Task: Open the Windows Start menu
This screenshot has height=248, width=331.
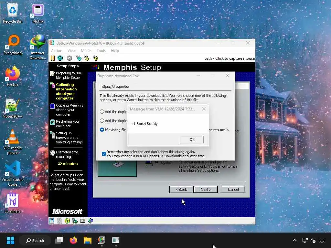Action: coord(10,240)
